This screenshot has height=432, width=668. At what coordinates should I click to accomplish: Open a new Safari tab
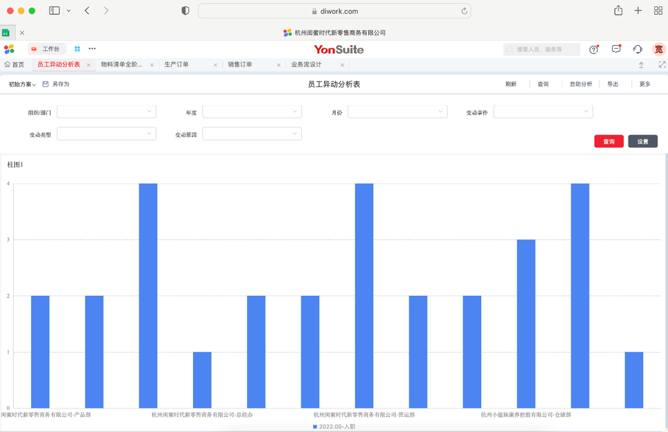638,11
